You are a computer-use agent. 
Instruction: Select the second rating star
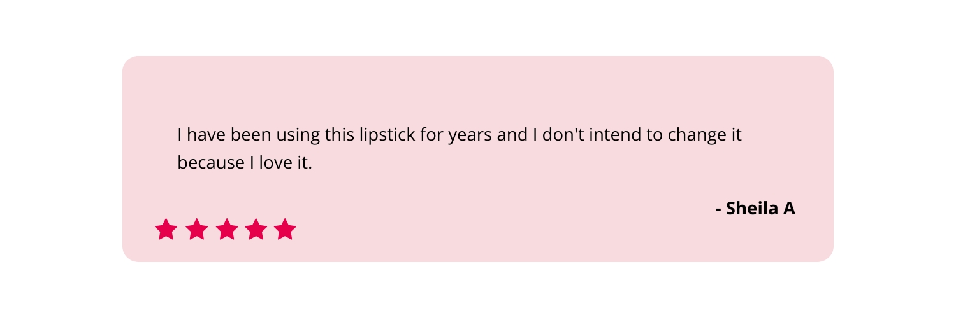coord(197,229)
